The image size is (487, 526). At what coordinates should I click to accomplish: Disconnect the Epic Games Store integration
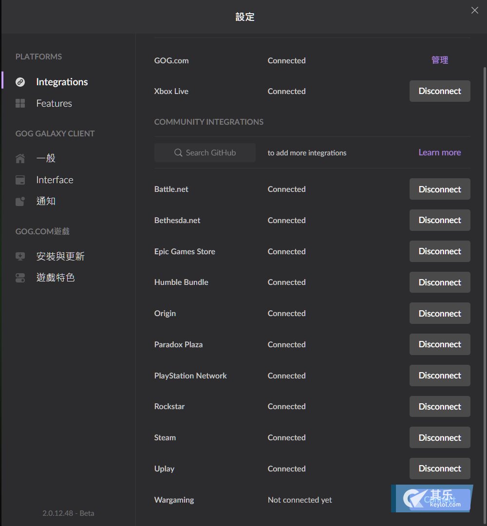point(440,251)
